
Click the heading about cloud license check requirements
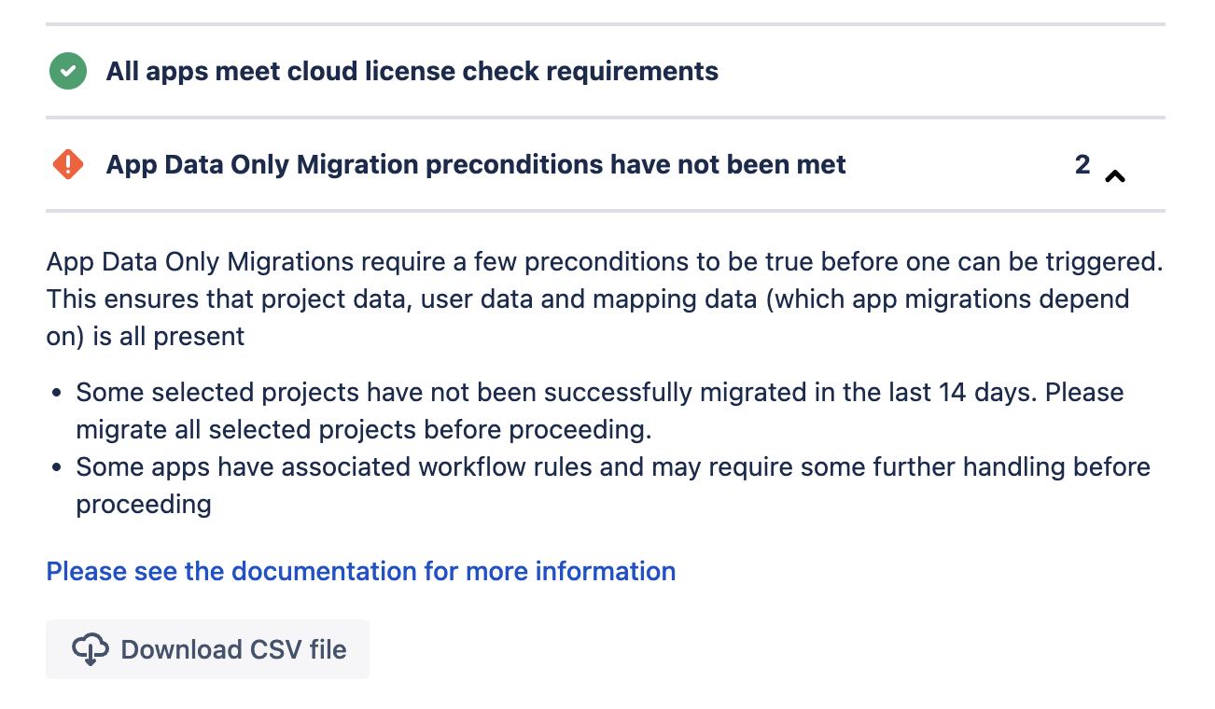pos(412,70)
